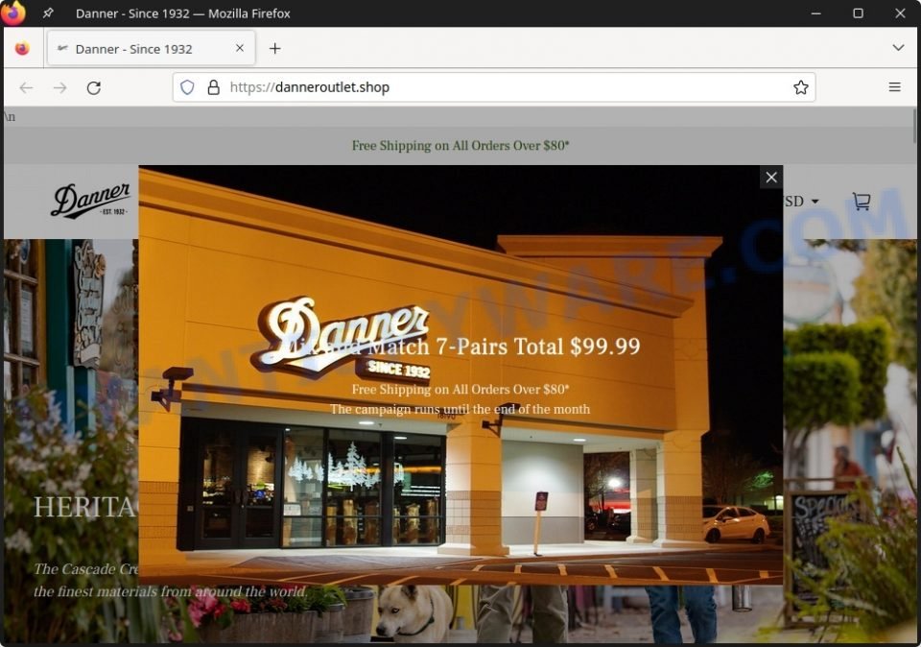
Task: Open Firefox View button in tab bar
Action: 22,48
